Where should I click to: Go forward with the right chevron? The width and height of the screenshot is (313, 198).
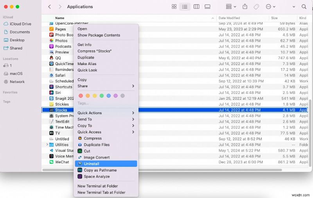tap(60, 7)
